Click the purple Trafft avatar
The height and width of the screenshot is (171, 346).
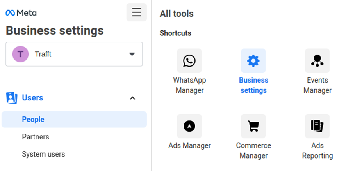coord(20,54)
